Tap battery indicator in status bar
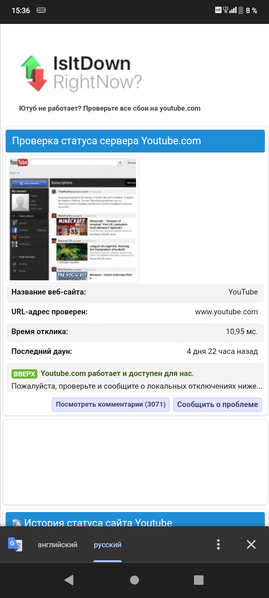The image size is (269, 598). point(241,10)
